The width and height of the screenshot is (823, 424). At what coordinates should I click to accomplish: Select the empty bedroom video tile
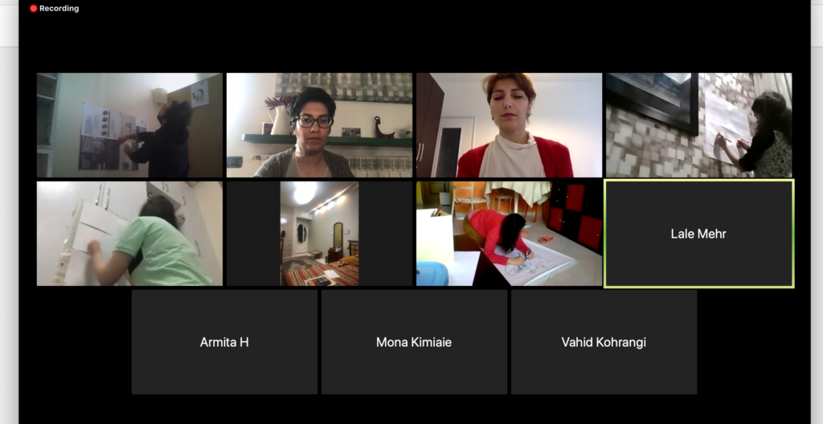pos(319,234)
